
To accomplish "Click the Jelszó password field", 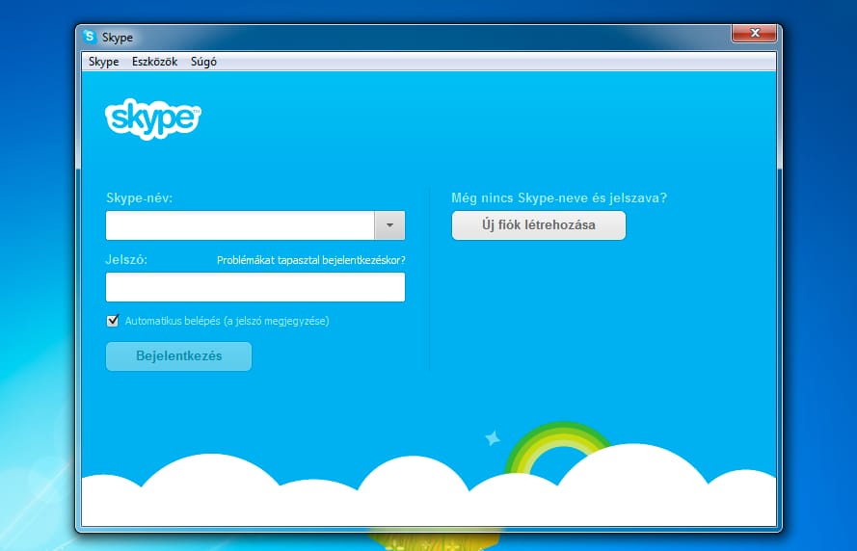I will 255,287.
